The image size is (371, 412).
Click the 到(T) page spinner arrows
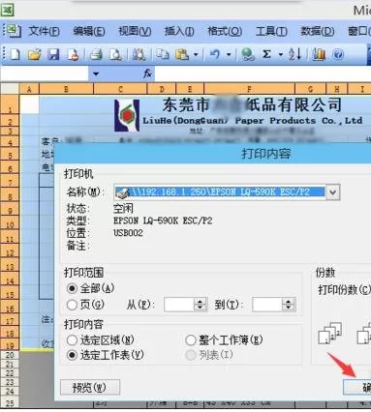pos(289,304)
